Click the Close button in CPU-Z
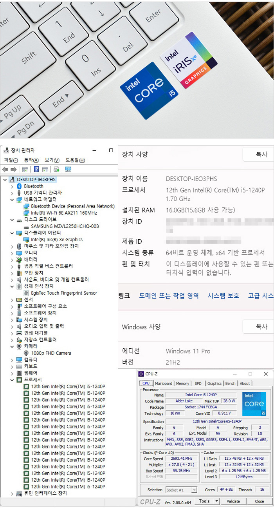The height and width of the screenshot is (508, 274). (260, 501)
